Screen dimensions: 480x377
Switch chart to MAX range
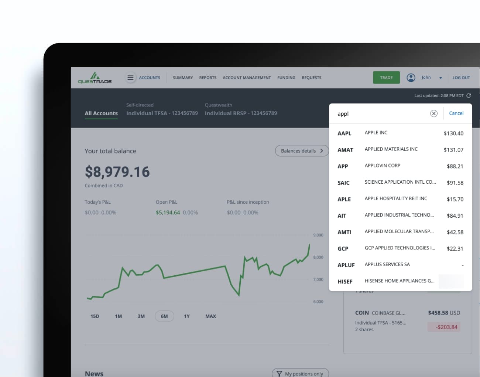click(210, 316)
